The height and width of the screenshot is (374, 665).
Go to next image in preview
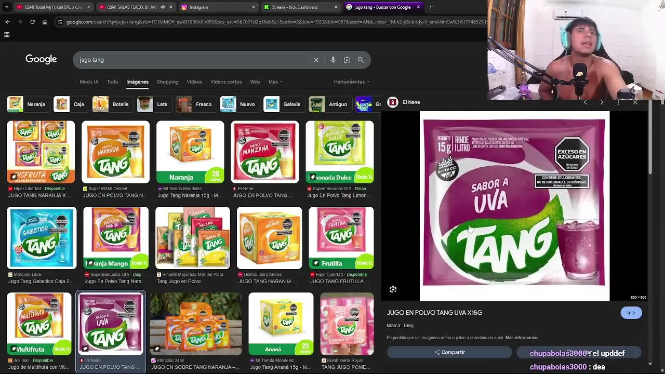coord(602,102)
